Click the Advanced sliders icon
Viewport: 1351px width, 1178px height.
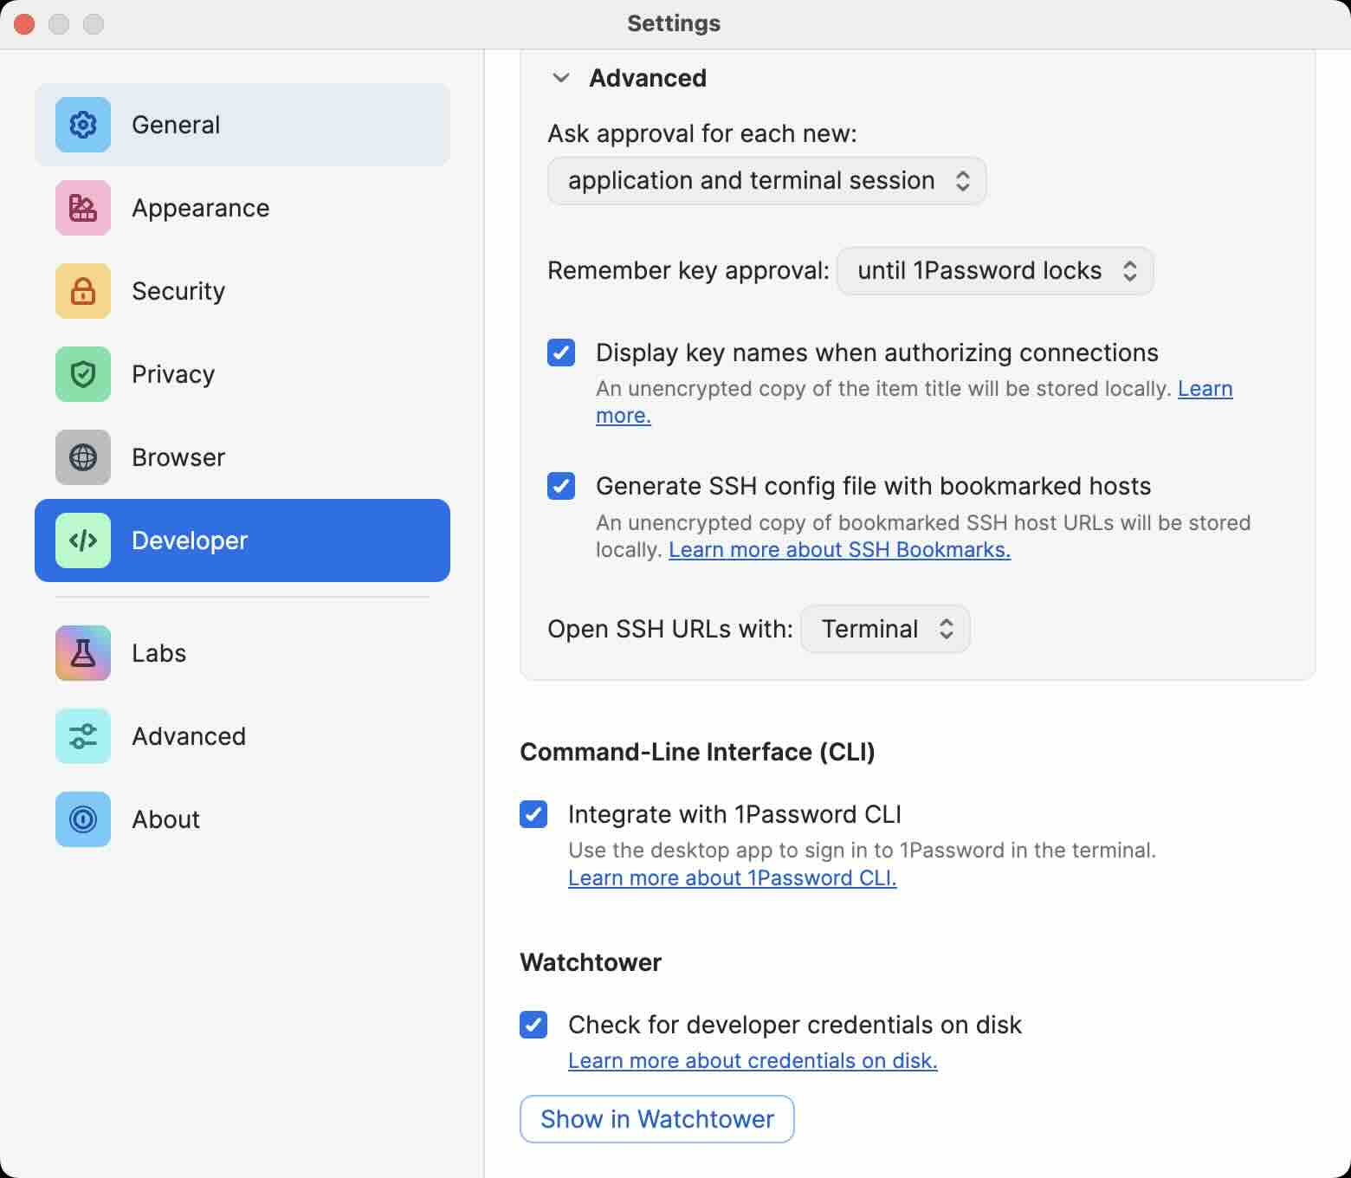tap(82, 736)
